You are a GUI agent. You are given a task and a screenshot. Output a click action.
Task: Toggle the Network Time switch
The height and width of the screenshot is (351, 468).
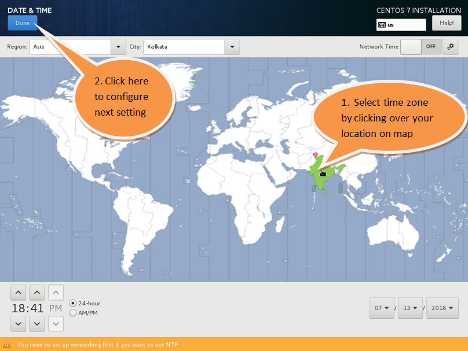(421, 46)
